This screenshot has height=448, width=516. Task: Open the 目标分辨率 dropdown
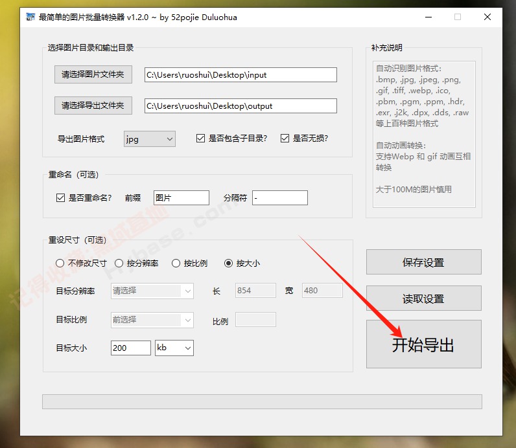[x=152, y=291]
